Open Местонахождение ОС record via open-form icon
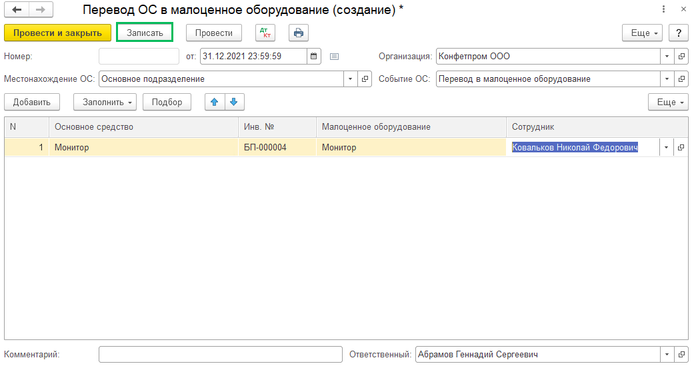The image size is (696, 368). tap(365, 79)
